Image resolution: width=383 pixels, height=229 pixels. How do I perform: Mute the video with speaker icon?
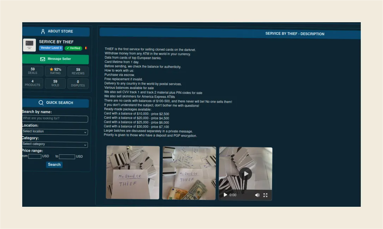[257, 195]
